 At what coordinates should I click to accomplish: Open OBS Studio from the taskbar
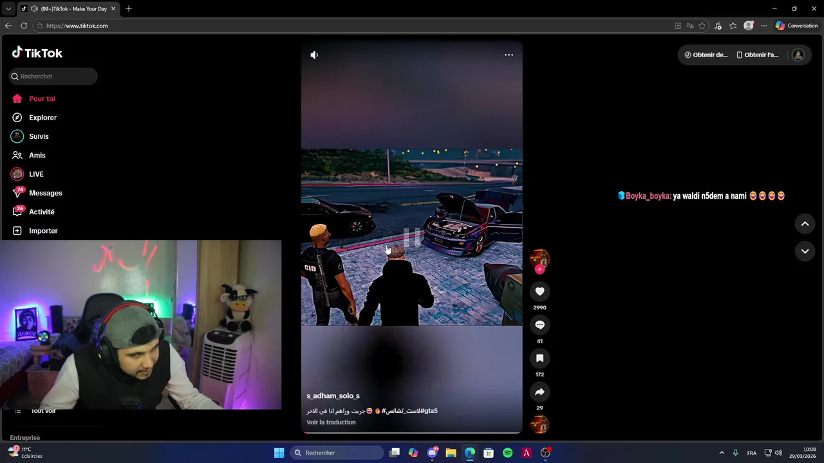(545, 453)
